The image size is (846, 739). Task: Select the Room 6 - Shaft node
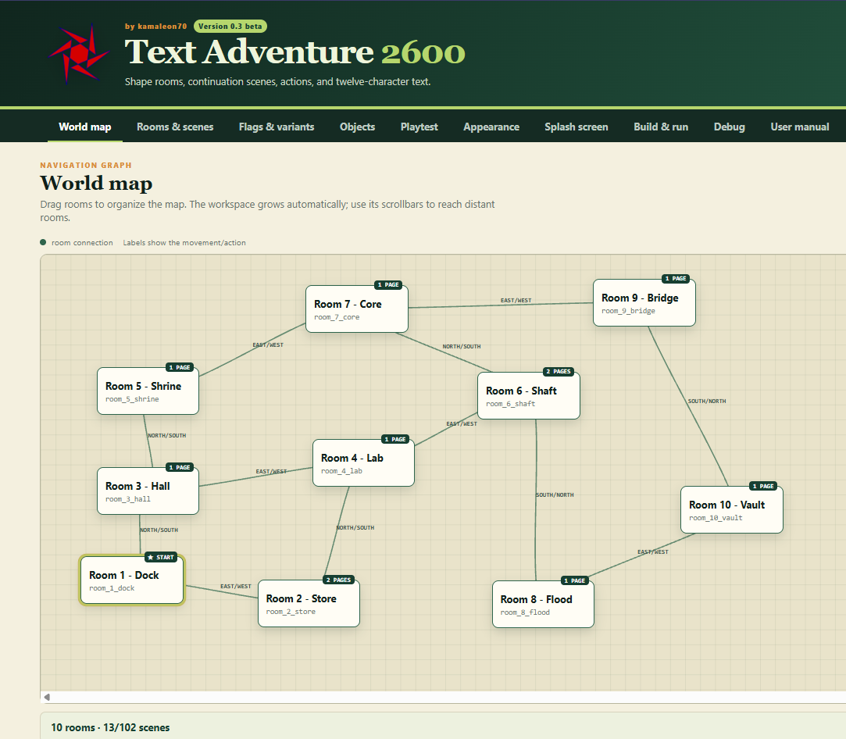coord(528,395)
